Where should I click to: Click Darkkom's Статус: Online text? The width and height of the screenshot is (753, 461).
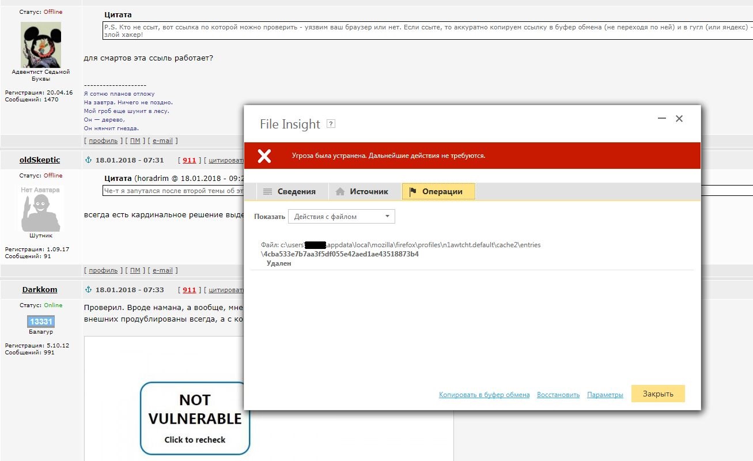pyautogui.click(x=41, y=305)
